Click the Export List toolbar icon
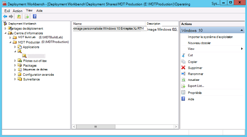Image resolution: width=247 pixels, height=137 pixels. pyautogui.click(x=27, y=16)
